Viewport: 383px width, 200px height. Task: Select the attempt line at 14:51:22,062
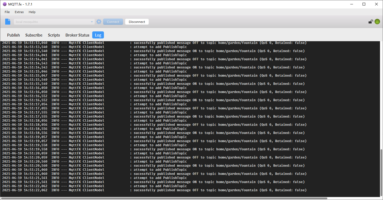click(x=95, y=186)
